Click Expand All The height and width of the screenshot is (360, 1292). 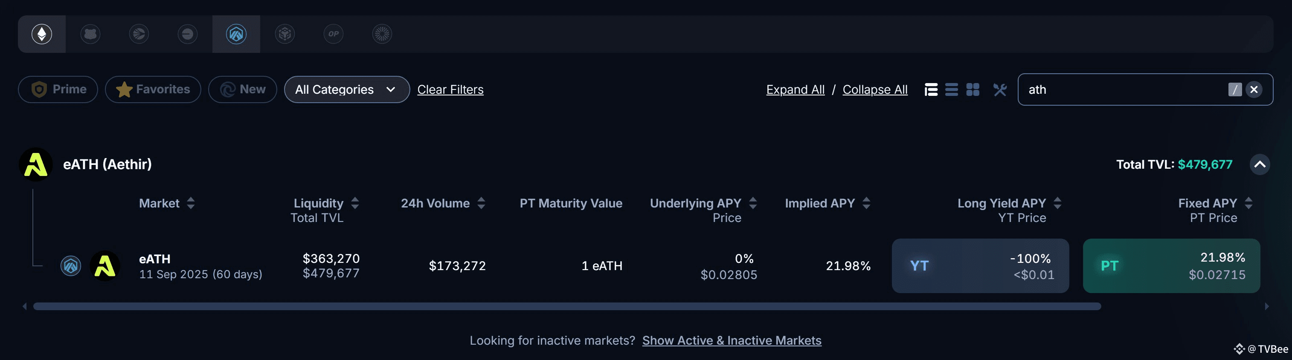(x=796, y=89)
